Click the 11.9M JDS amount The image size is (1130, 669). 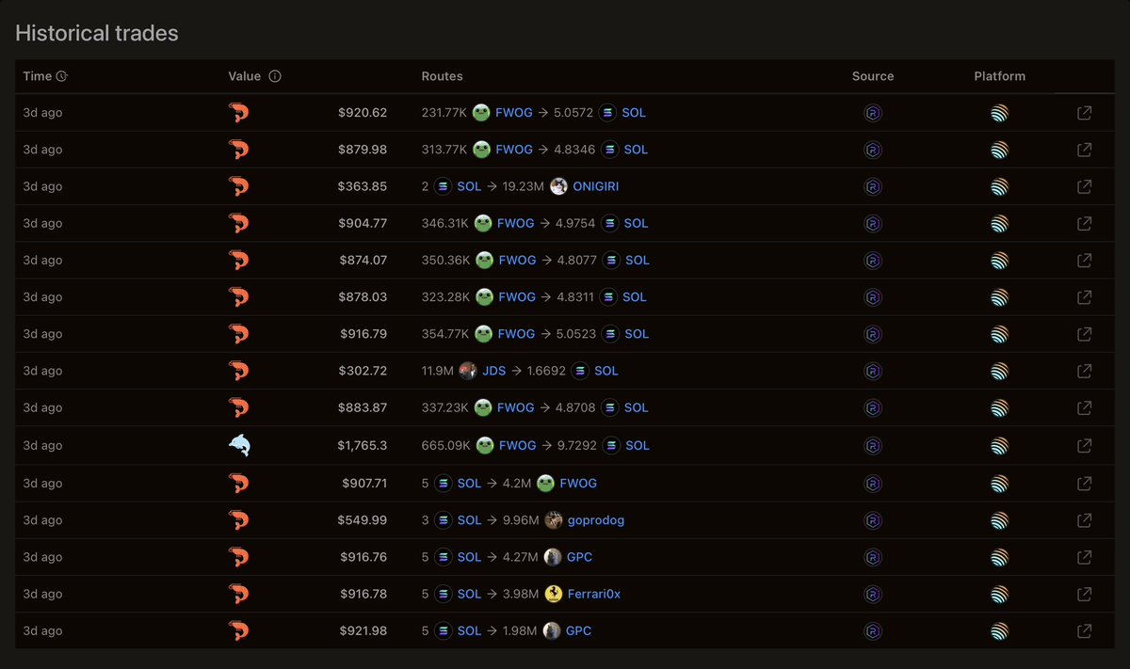(438, 371)
